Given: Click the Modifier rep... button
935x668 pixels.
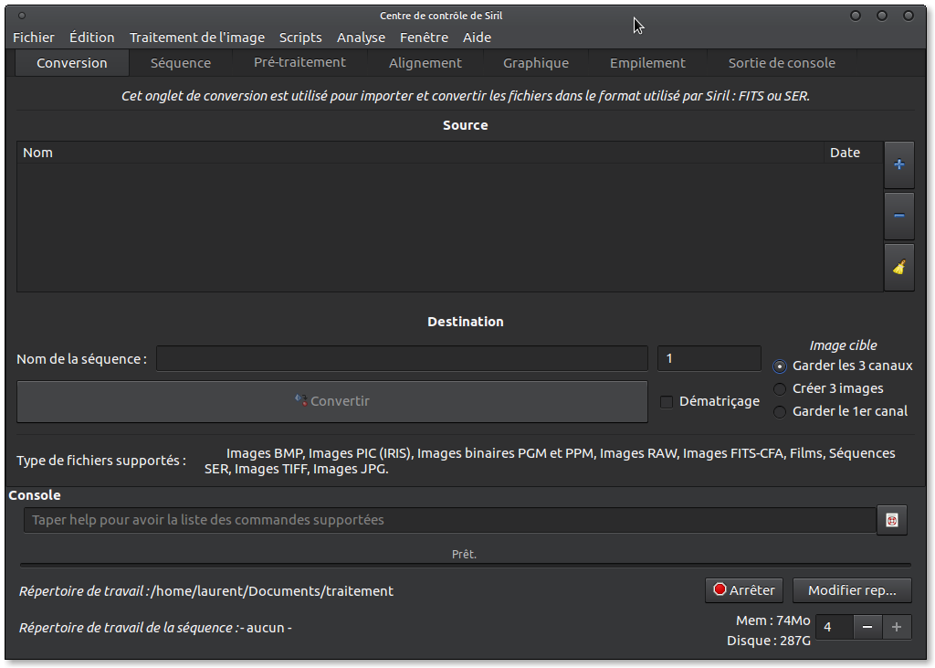Looking at the screenshot, I should 852,590.
